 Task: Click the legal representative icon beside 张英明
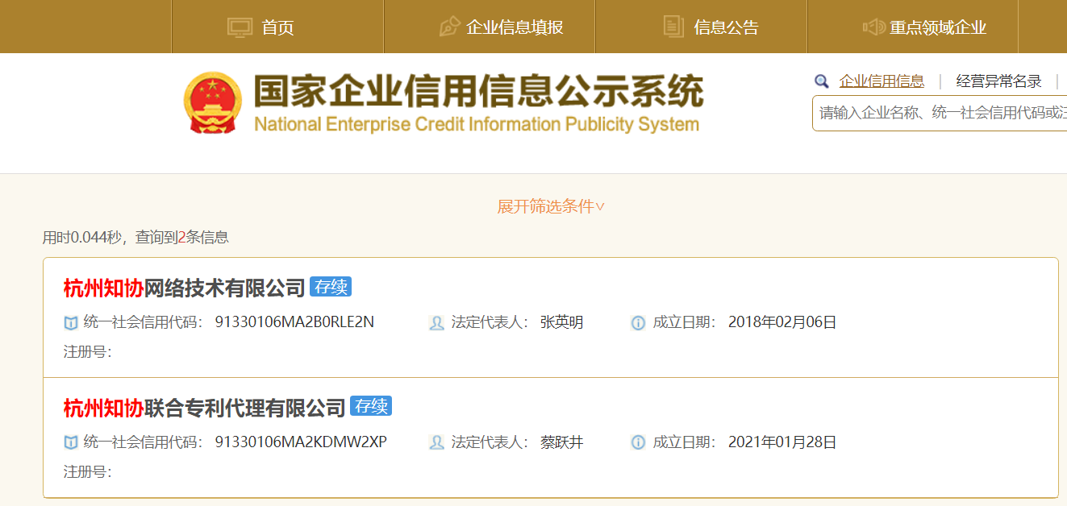pyautogui.click(x=436, y=323)
